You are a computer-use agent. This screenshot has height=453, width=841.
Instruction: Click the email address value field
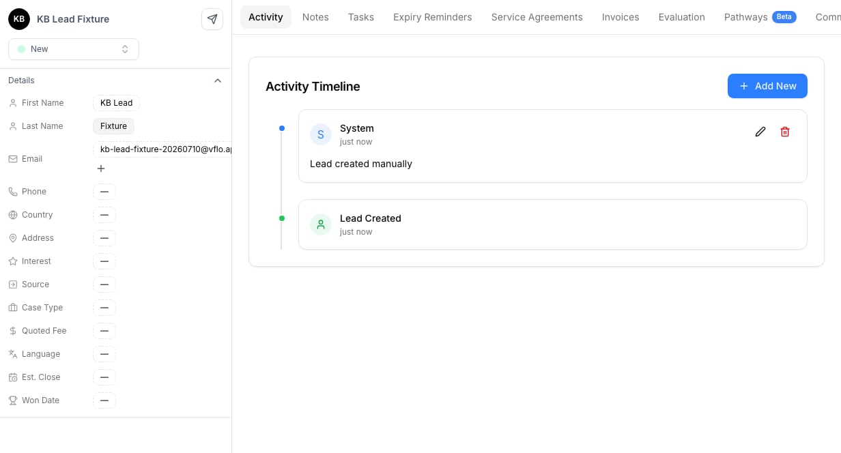click(162, 149)
